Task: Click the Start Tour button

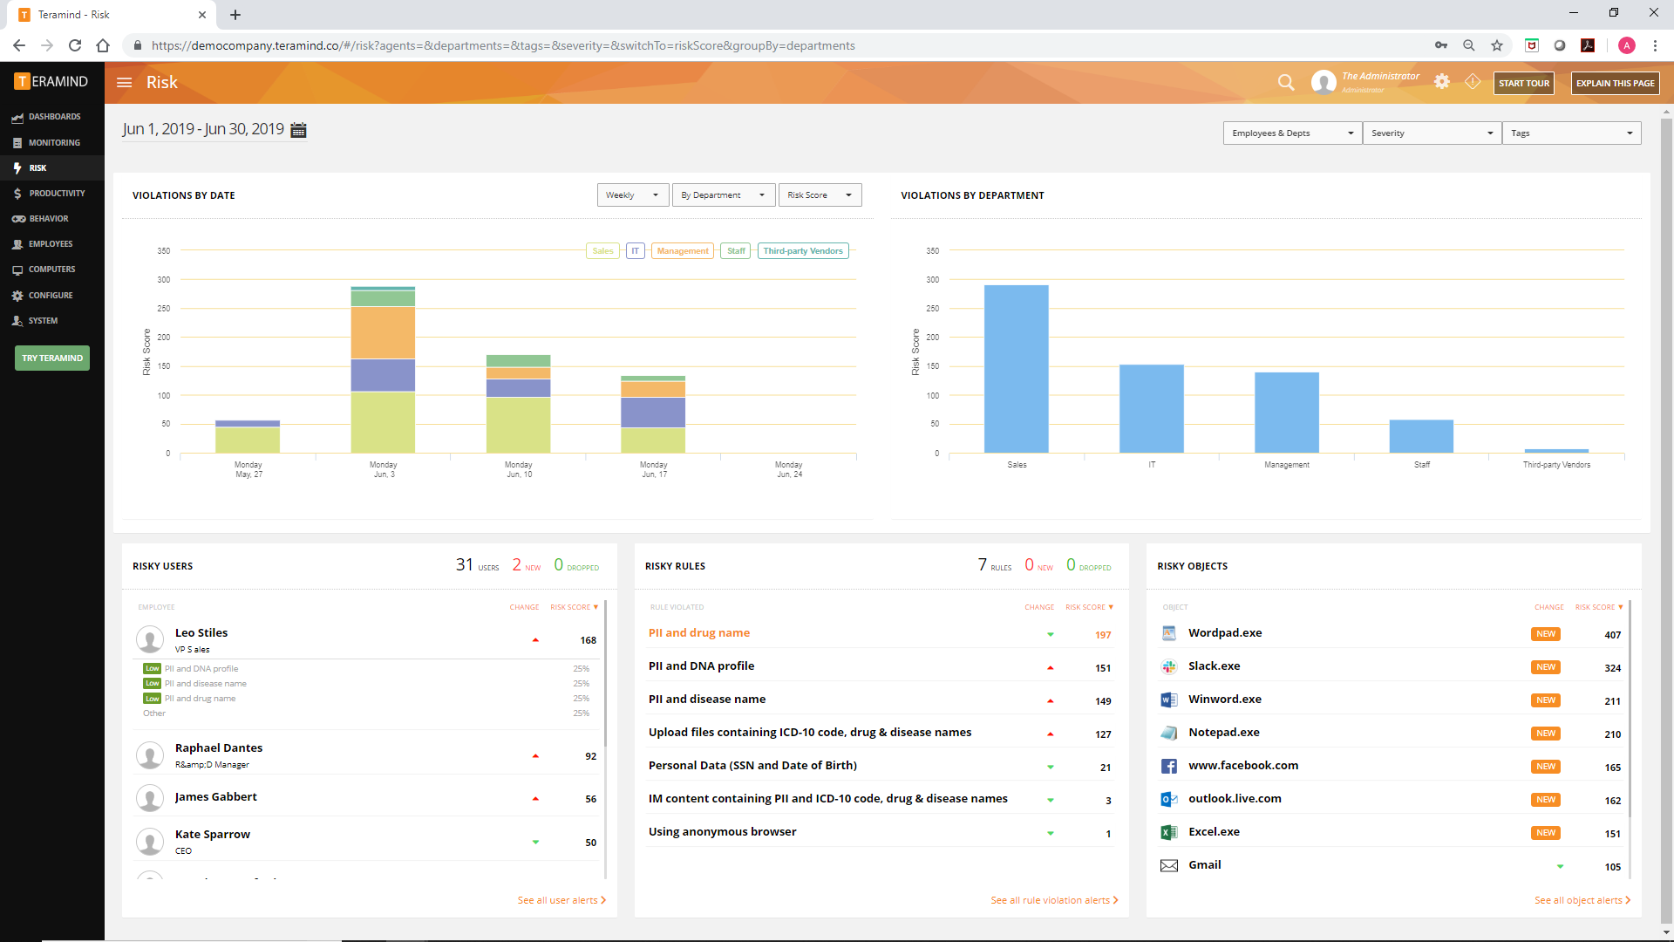Action: [x=1523, y=84]
